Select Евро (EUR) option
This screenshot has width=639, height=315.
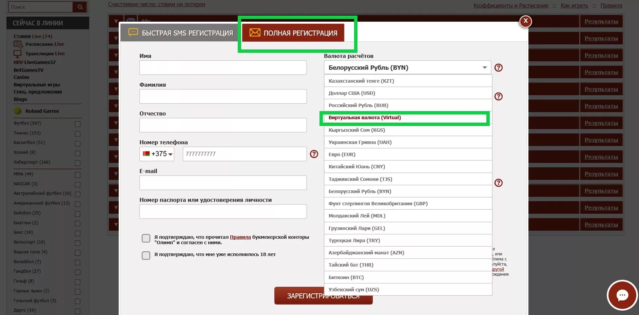click(x=408, y=154)
